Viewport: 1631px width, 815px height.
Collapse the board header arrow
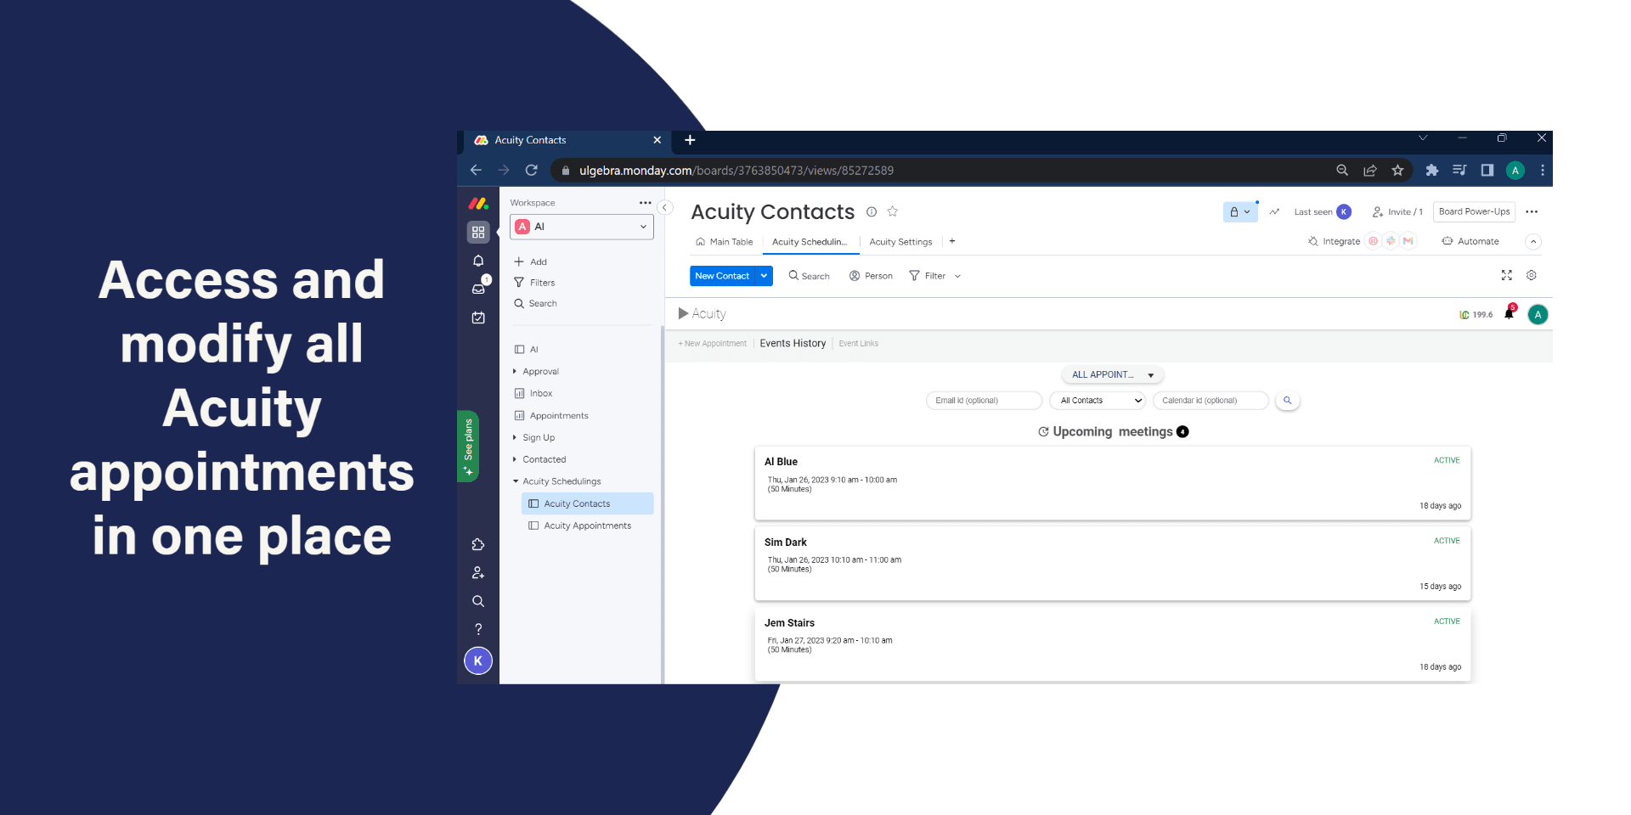pyautogui.click(x=1533, y=242)
